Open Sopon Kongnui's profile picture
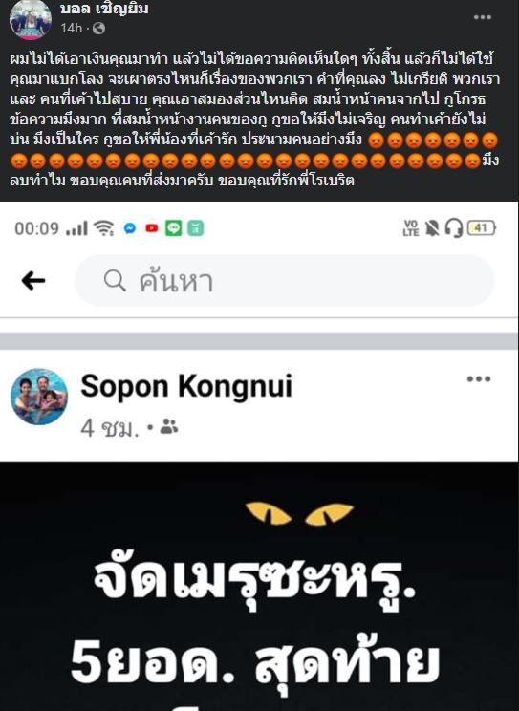 (x=39, y=397)
